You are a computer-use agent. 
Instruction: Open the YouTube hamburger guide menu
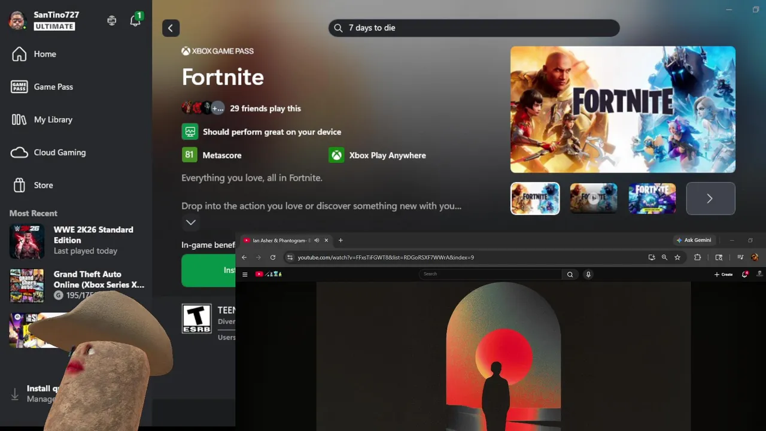pyautogui.click(x=245, y=274)
